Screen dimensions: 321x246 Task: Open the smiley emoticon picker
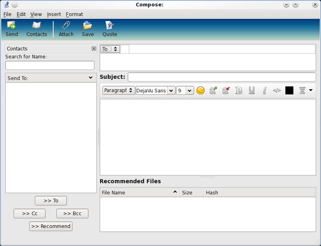[x=201, y=90]
